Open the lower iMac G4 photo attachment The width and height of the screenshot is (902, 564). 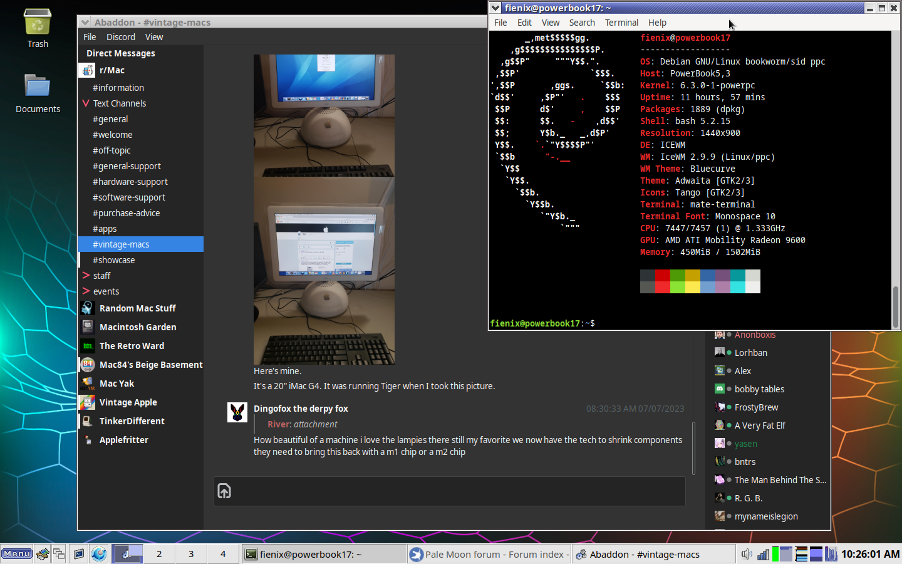click(x=324, y=271)
